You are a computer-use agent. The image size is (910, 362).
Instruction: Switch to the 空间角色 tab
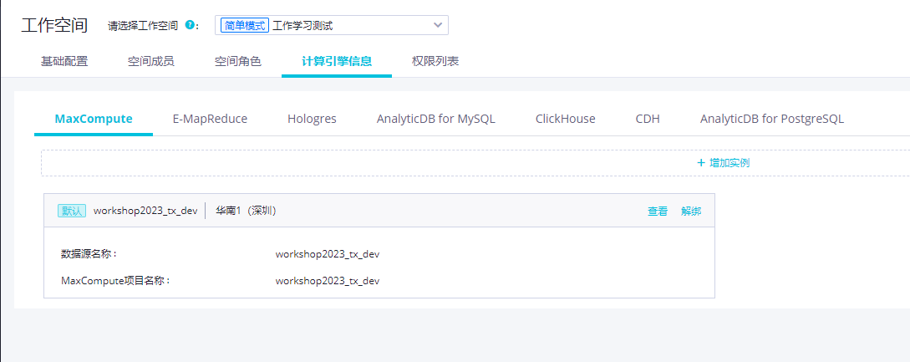point(238,61)
